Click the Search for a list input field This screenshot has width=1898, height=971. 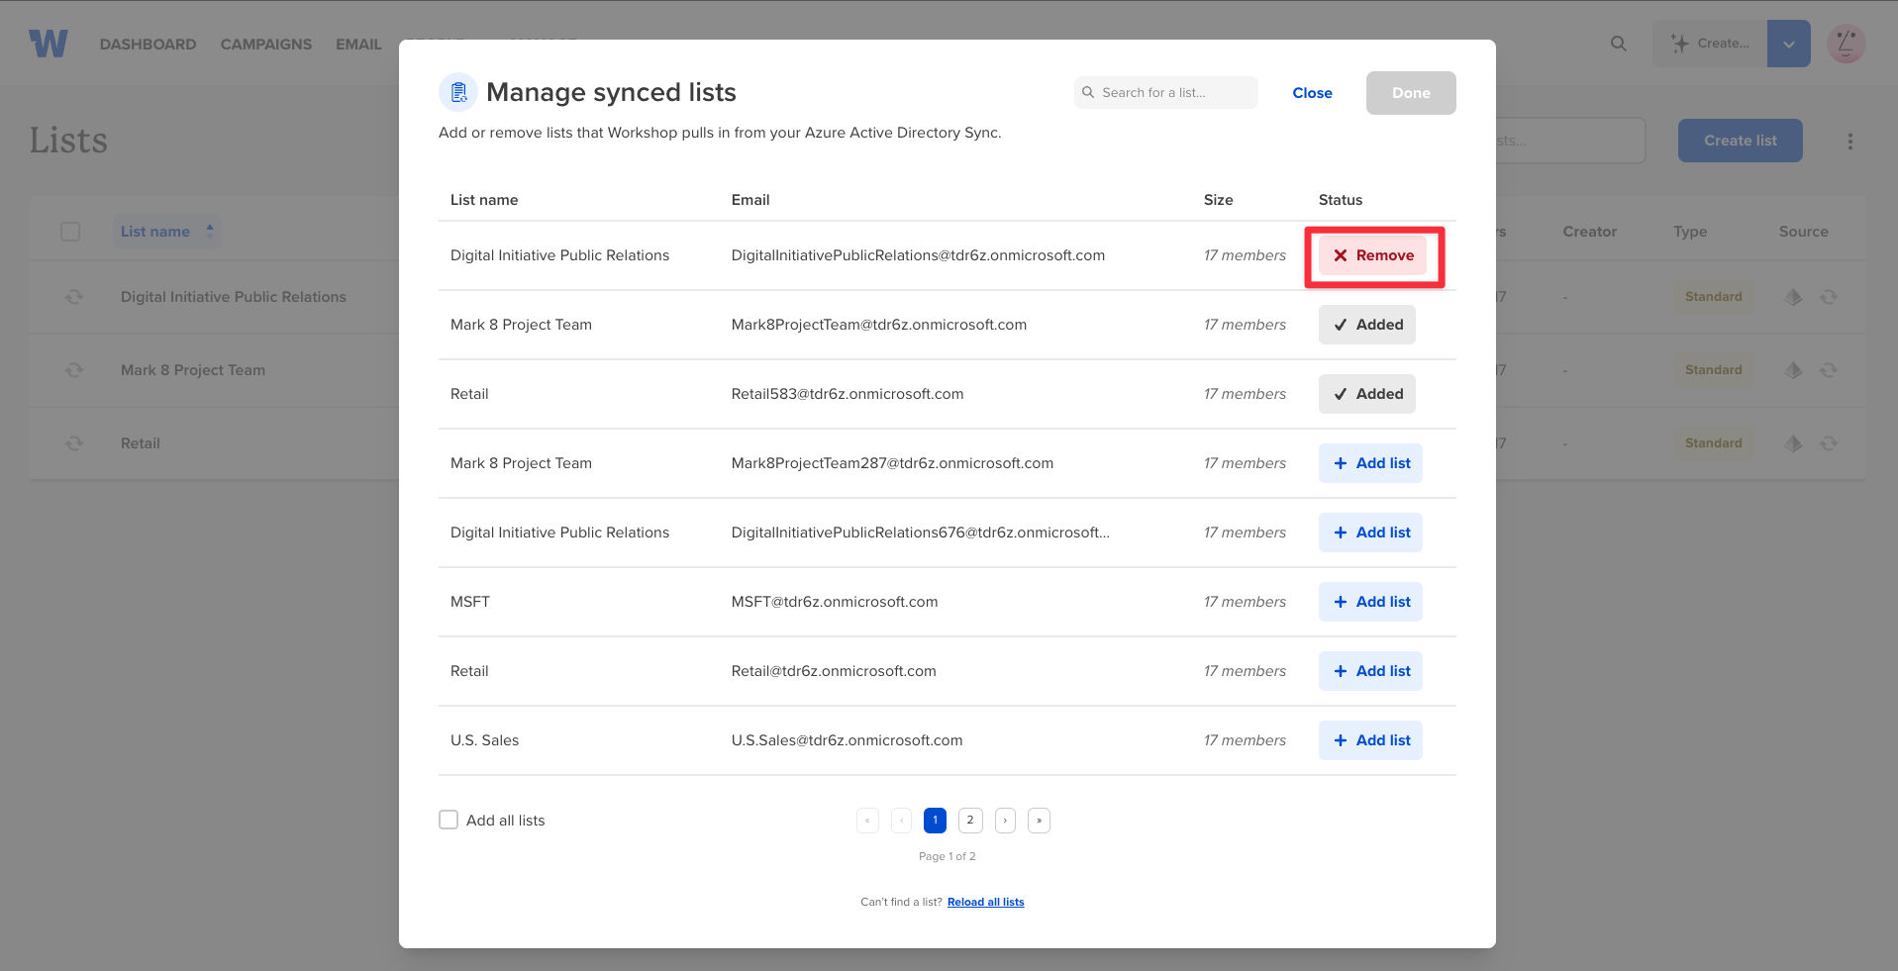(1168, 92)
